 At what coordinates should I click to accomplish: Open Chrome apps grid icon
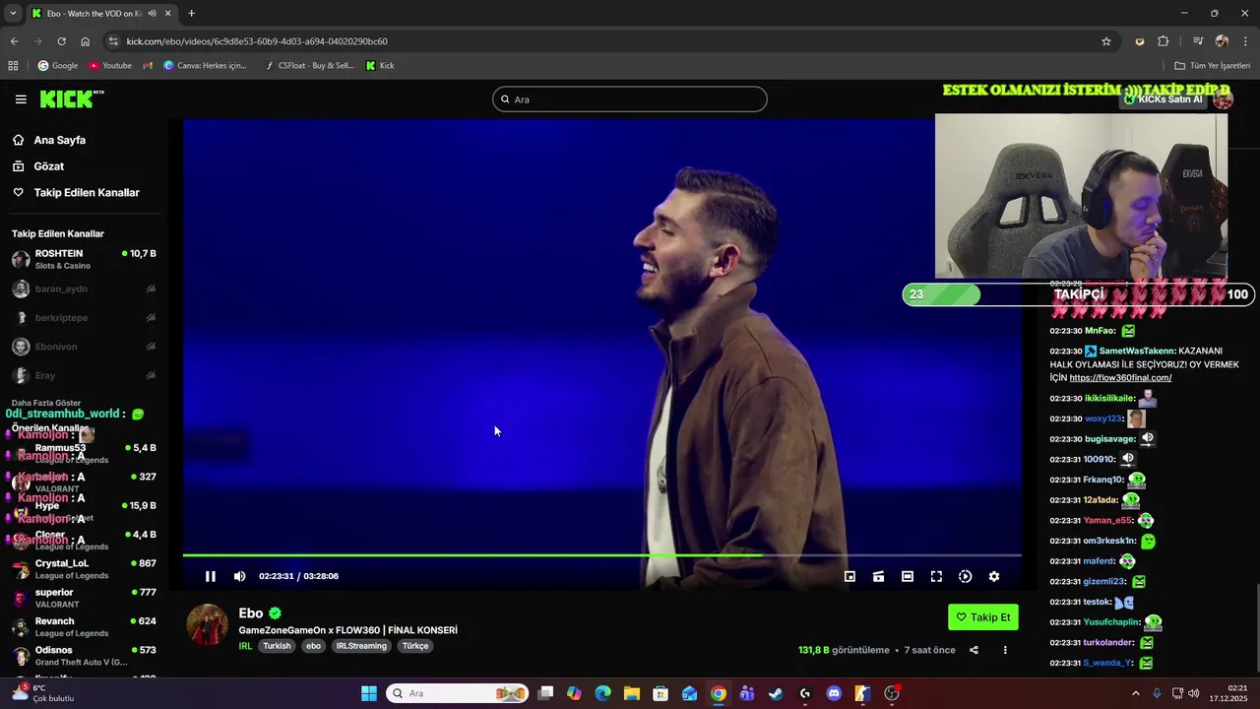pos(13,66)
